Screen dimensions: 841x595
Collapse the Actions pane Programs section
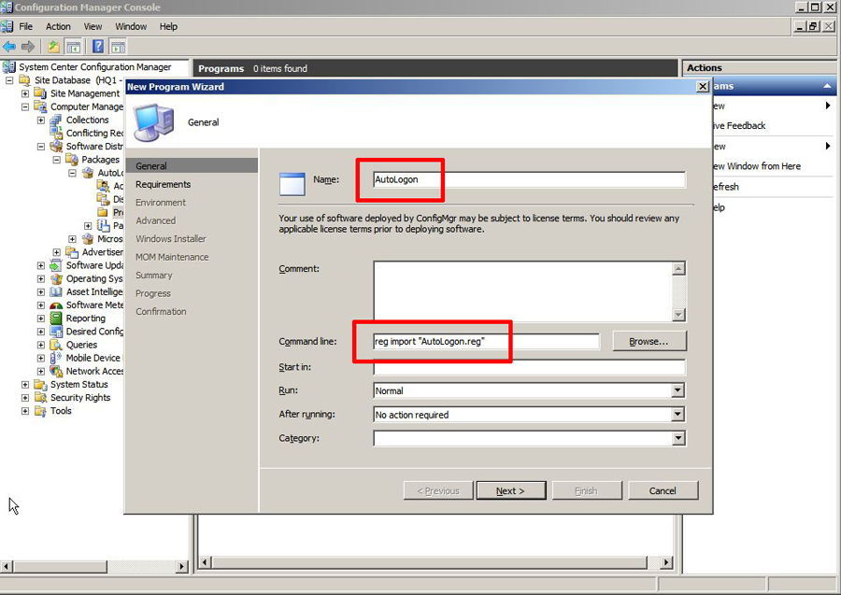(827, 86)
